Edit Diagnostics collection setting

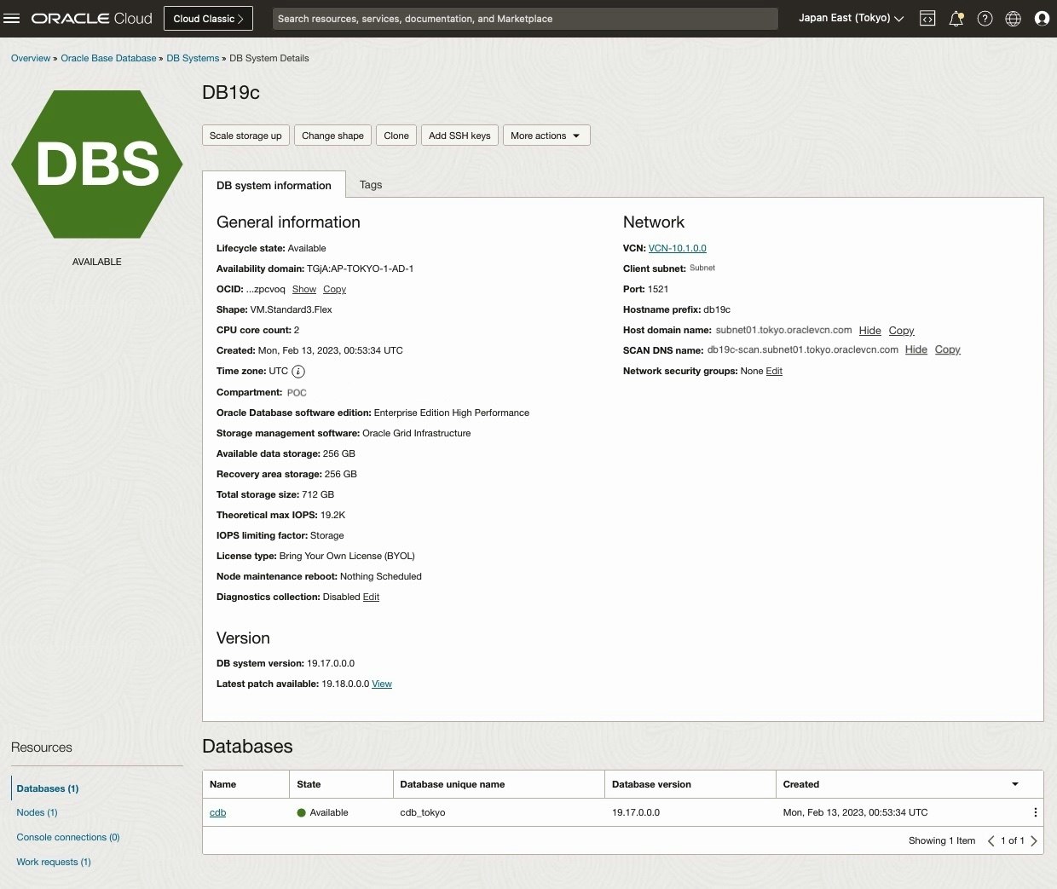pyautogui.click(x=372, y=597)
